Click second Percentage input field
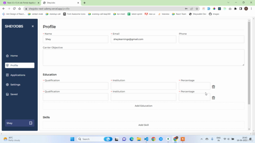 click(194, 97)
